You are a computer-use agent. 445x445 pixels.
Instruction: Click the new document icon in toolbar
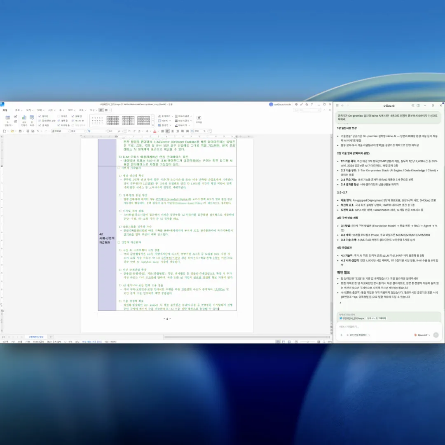tap(5, 131)
